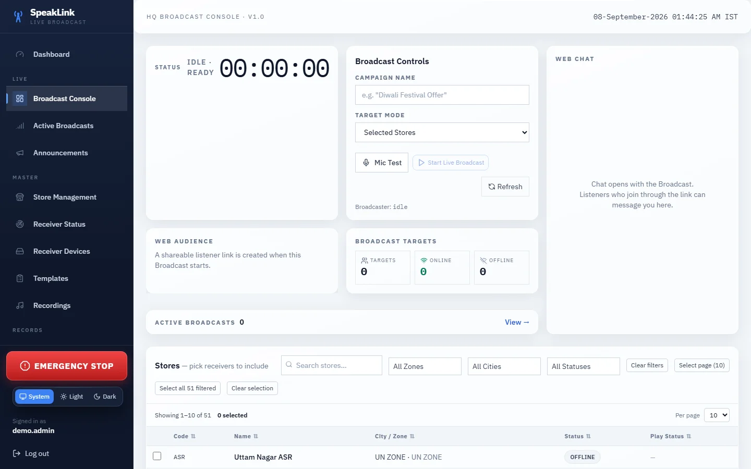Click the Templates clipboard icon

coord(20,278)
